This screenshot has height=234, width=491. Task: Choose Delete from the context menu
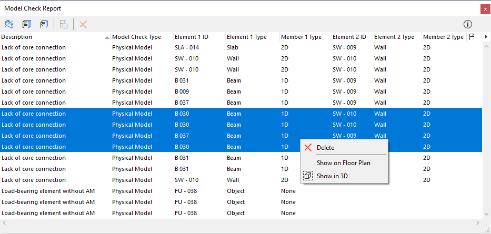pos(344,148)
